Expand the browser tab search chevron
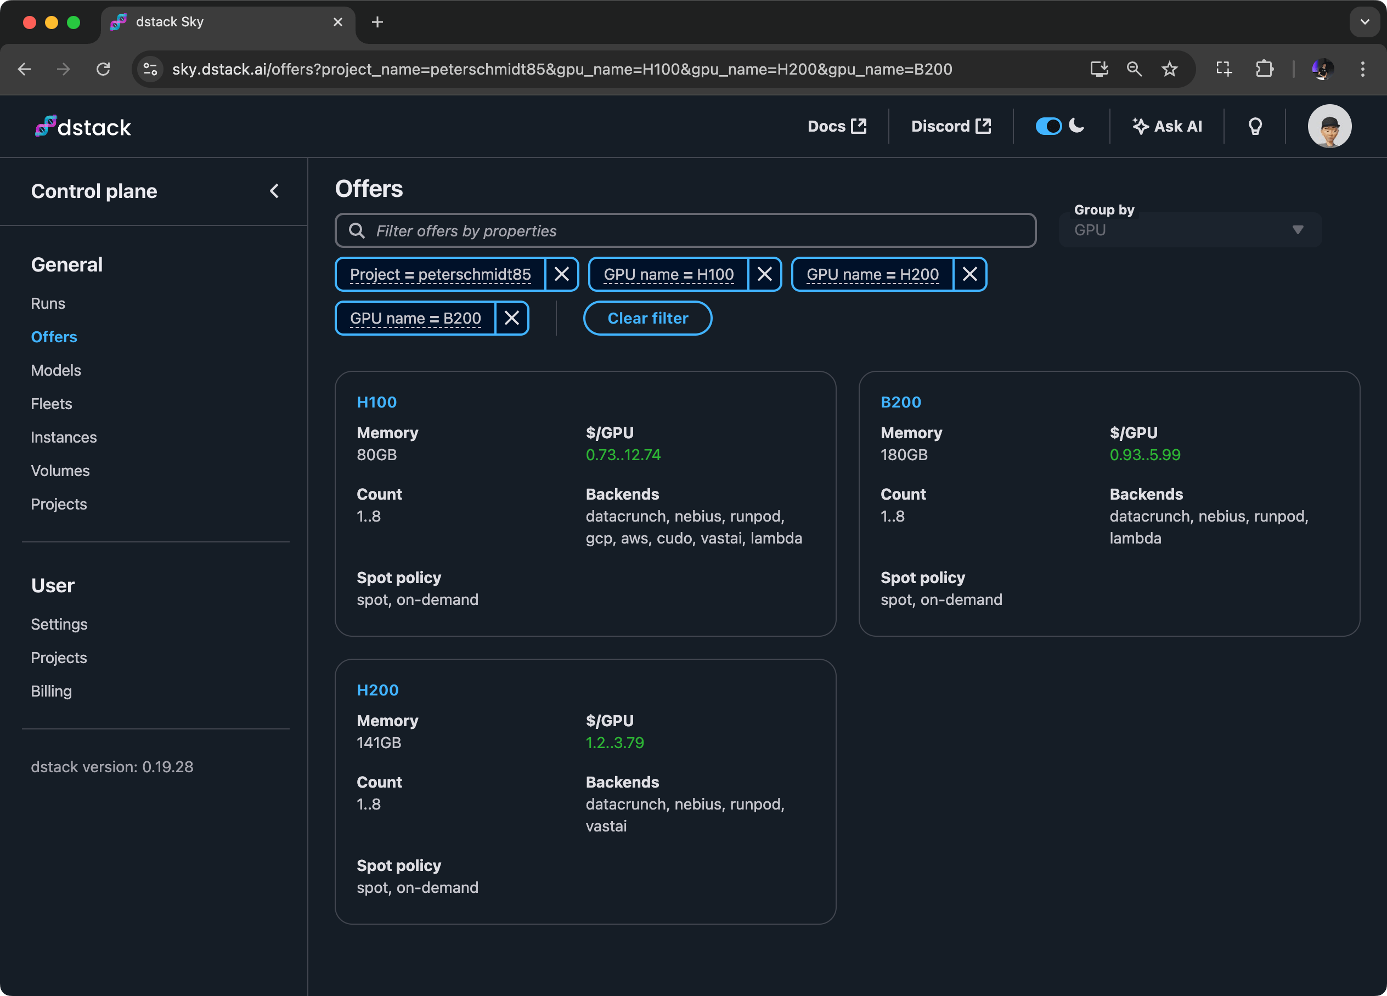This screenshot has width=1387, height=996. (1365, 22)
